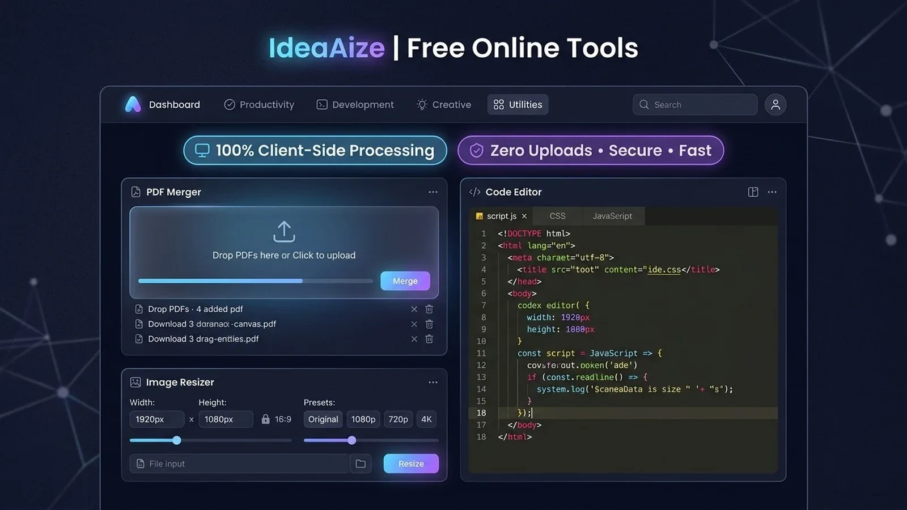Toggle Code Editor split layout icon

753,192
